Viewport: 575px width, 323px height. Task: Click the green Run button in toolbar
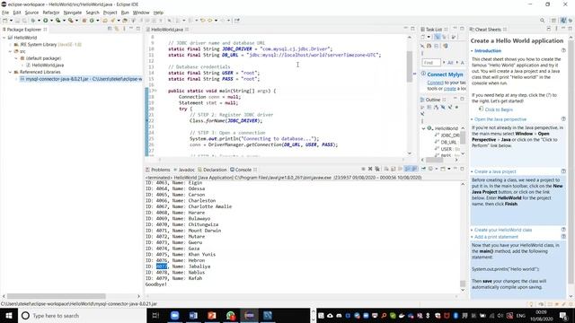[45, 21]
